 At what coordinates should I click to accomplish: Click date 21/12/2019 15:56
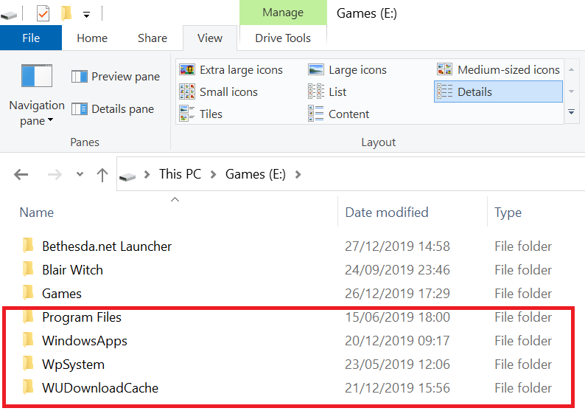(397, 388)
